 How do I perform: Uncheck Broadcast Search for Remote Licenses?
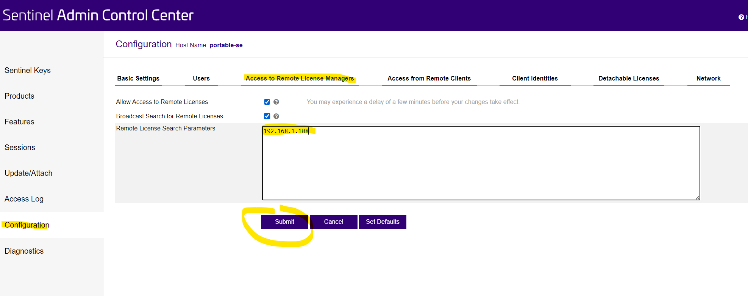coord(267,116)
